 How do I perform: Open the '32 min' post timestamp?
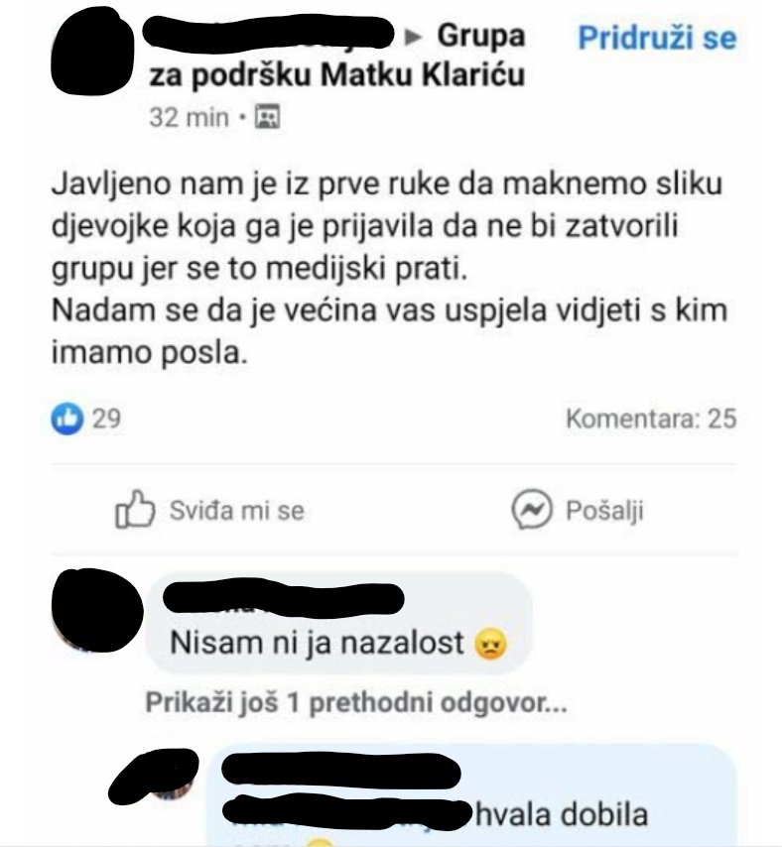click(190, 117)
